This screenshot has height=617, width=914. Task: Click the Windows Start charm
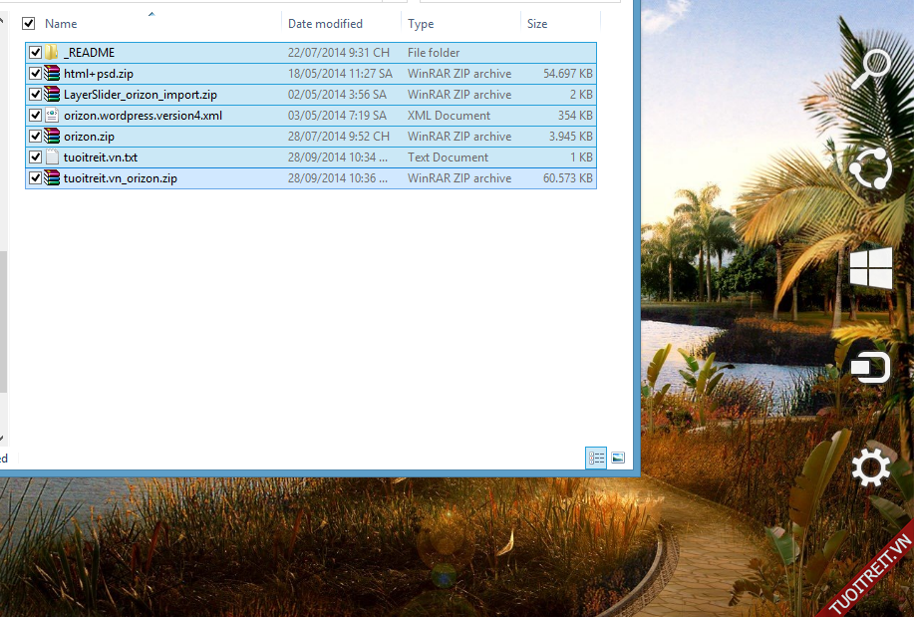click(x=870, y=269)
